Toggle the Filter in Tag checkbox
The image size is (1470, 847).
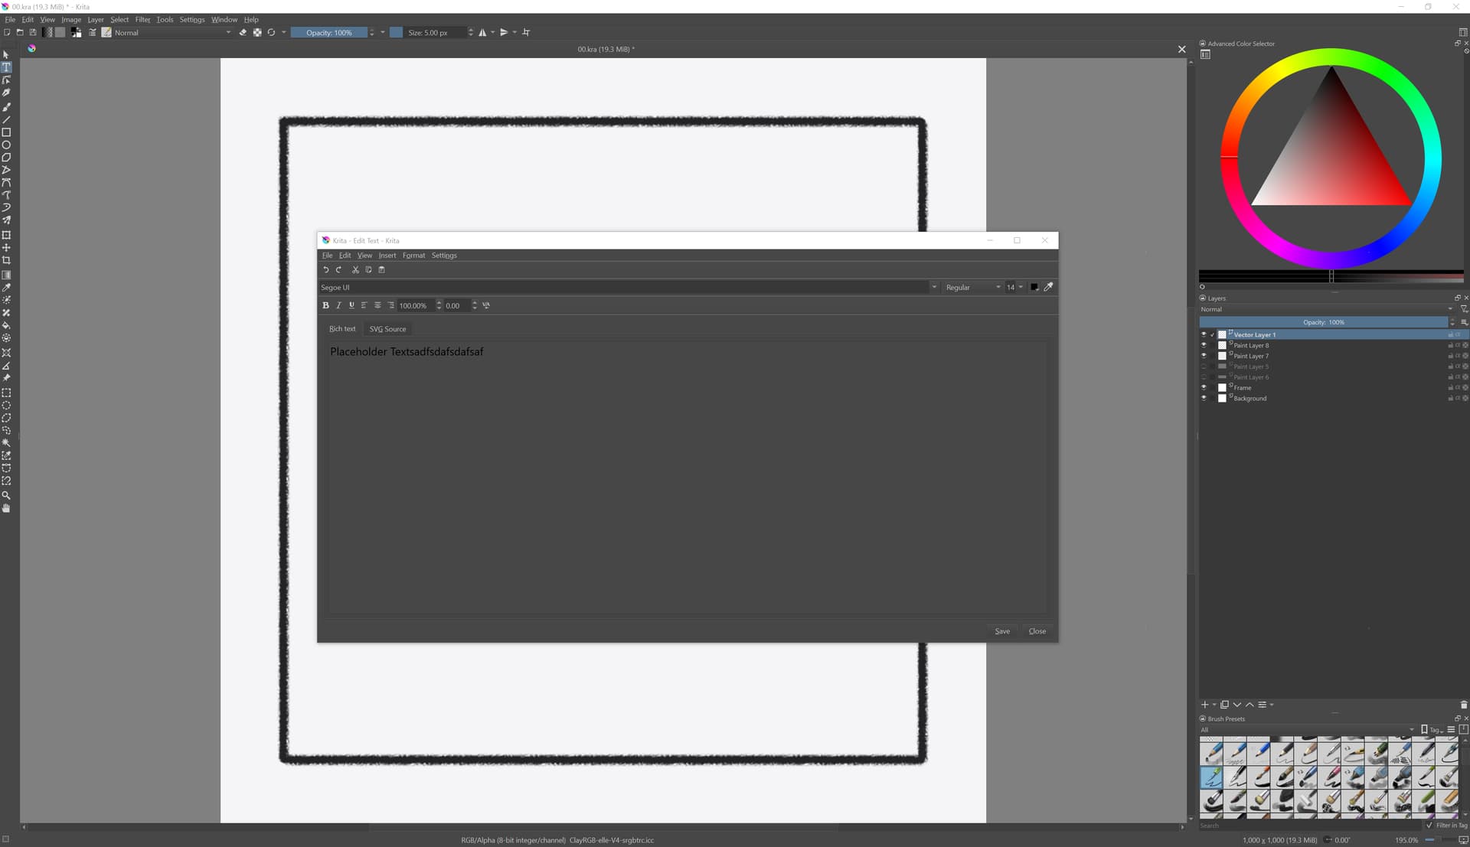pos(1429,825)
